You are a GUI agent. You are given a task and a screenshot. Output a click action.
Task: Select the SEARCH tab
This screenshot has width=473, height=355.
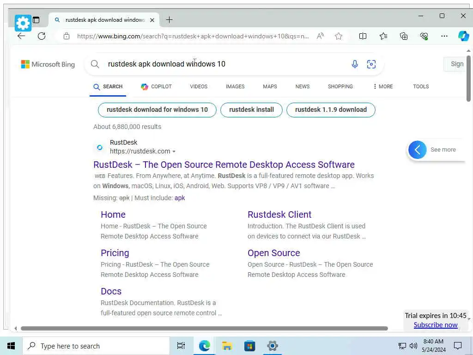tap(108, 86)
